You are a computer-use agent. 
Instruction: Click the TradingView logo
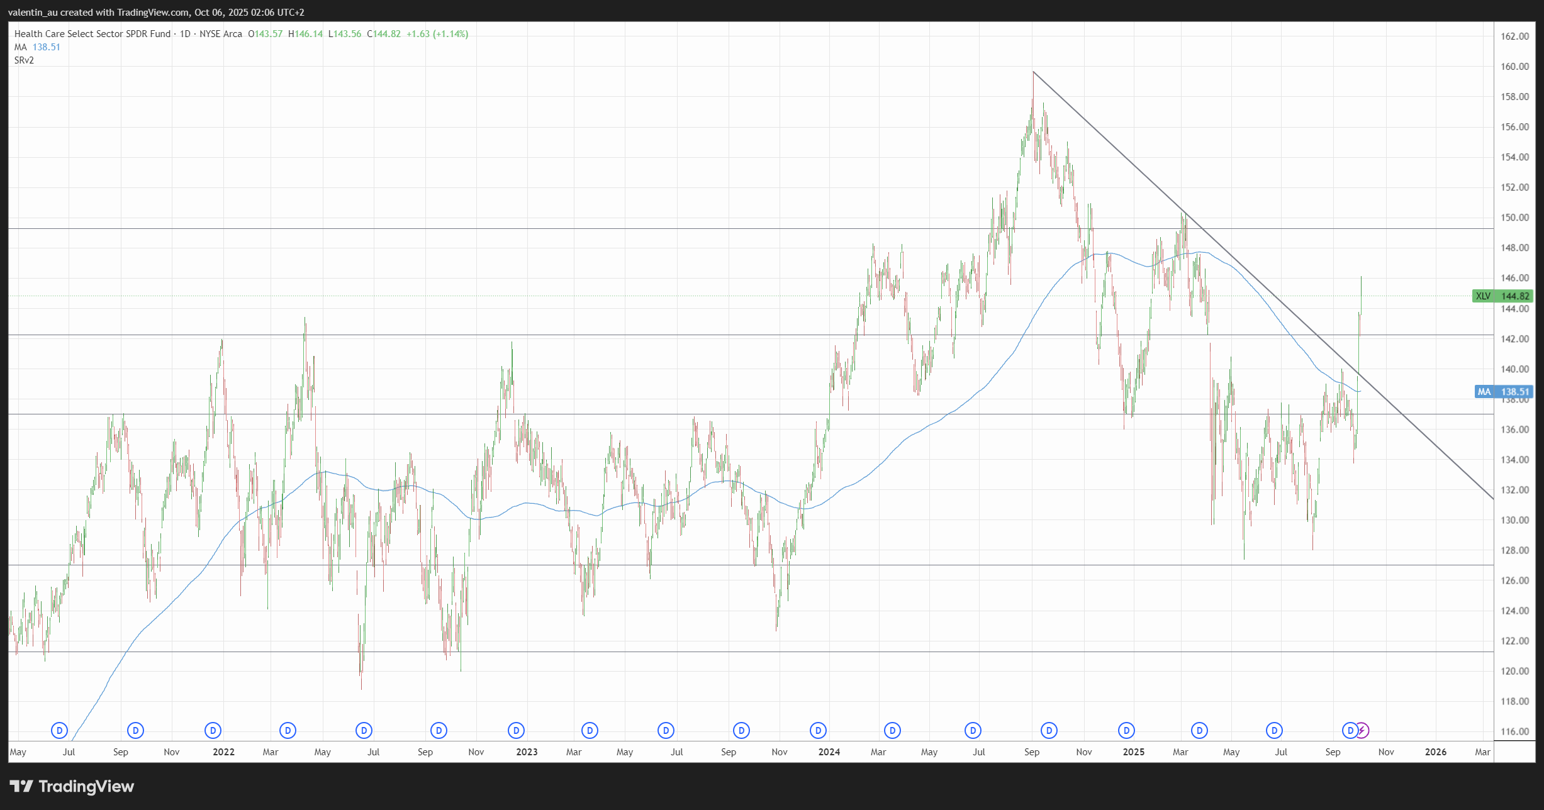tap(72, 786)
